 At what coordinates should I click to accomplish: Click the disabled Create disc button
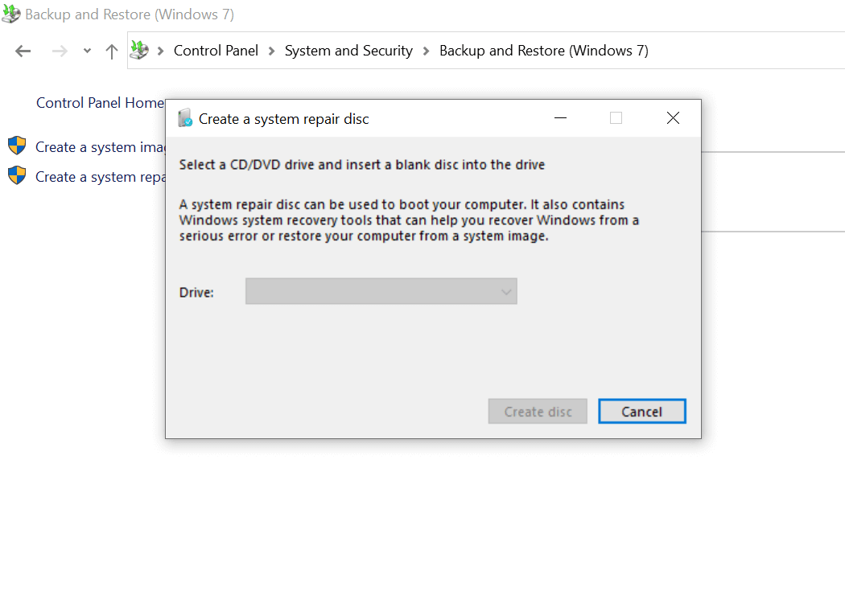[537, 411]
